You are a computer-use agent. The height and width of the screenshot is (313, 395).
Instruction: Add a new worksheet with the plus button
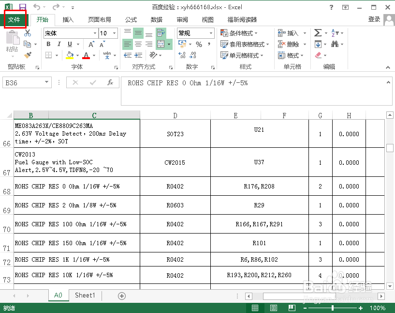(x=121, y=295)
